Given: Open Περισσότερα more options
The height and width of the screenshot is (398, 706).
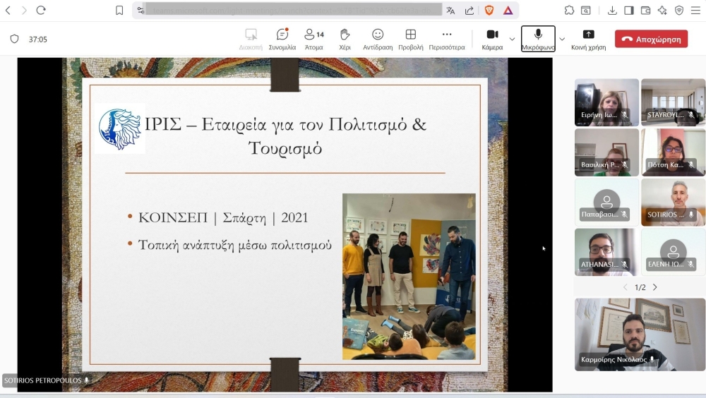Looking at the screenshot, I should tap(447, 40).
